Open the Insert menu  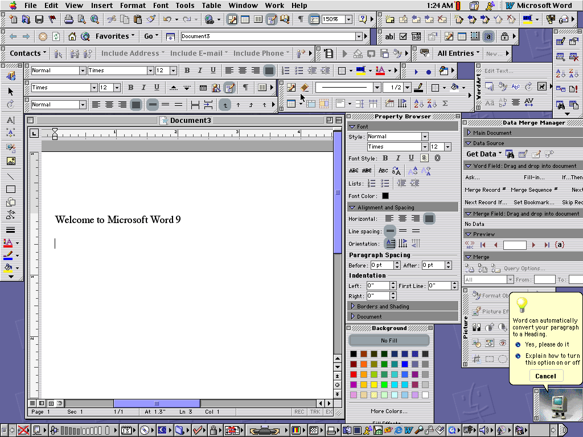pos(102,6)
